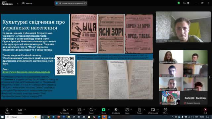Open the More options menu
This screenshot has width=212, height=119.
(165, 111)
